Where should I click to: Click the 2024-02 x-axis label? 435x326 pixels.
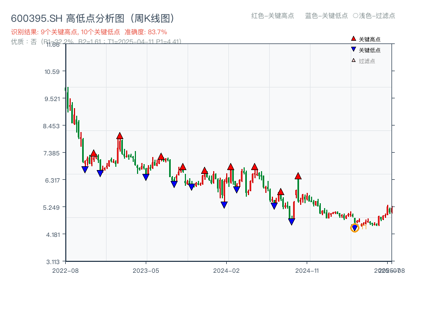click(226, 271)
